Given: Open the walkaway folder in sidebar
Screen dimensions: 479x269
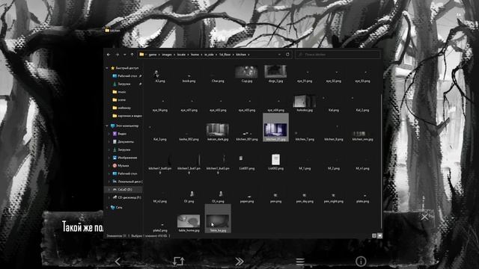Looking at the screenshot, I should (121, 108).
